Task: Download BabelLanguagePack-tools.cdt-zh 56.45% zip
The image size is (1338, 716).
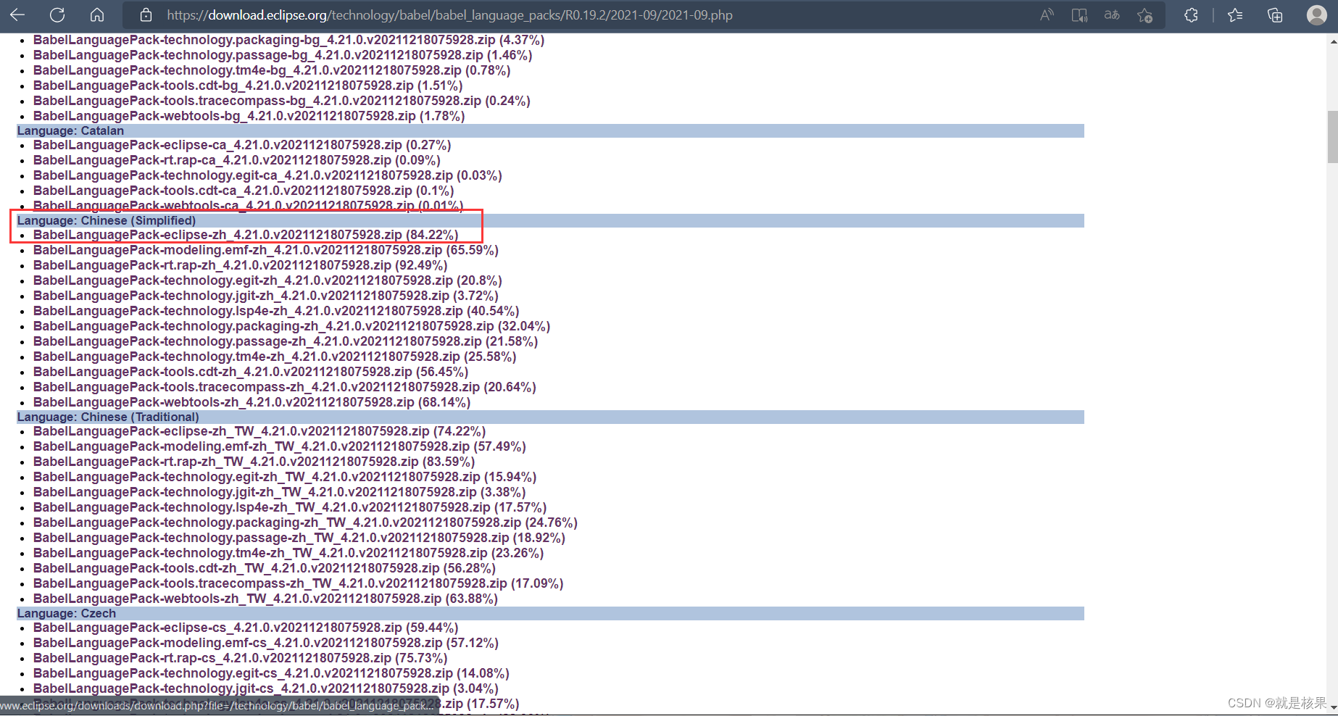Action: [x=251, y=372]
